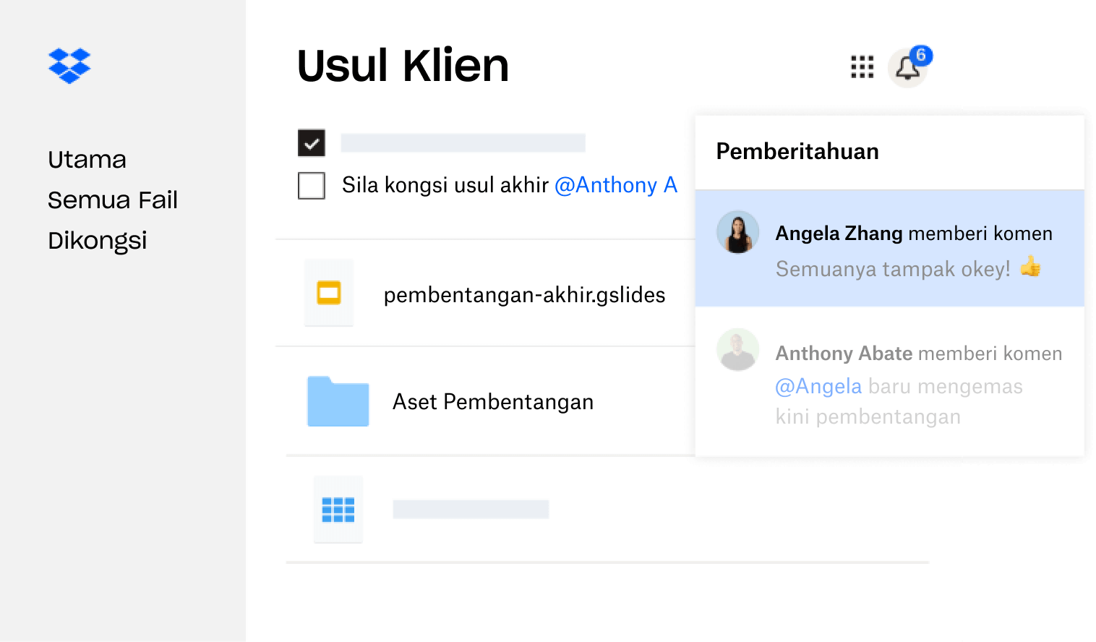Click the 'Sila kongsi usul akhir' task text
This screenshot has width=1096, height=642.
point(445,185)
